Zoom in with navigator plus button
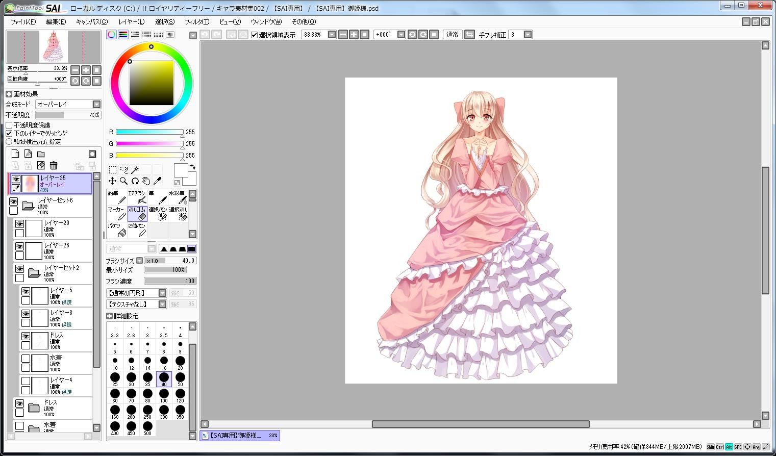 click(86, 70)
